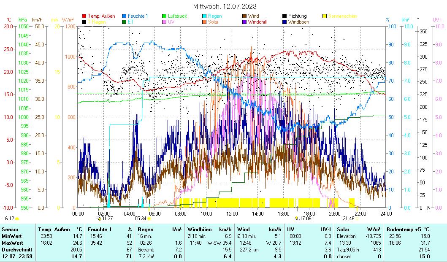Click the moon marker at 01:37
447x262 pixels.
tap(100, 219)
